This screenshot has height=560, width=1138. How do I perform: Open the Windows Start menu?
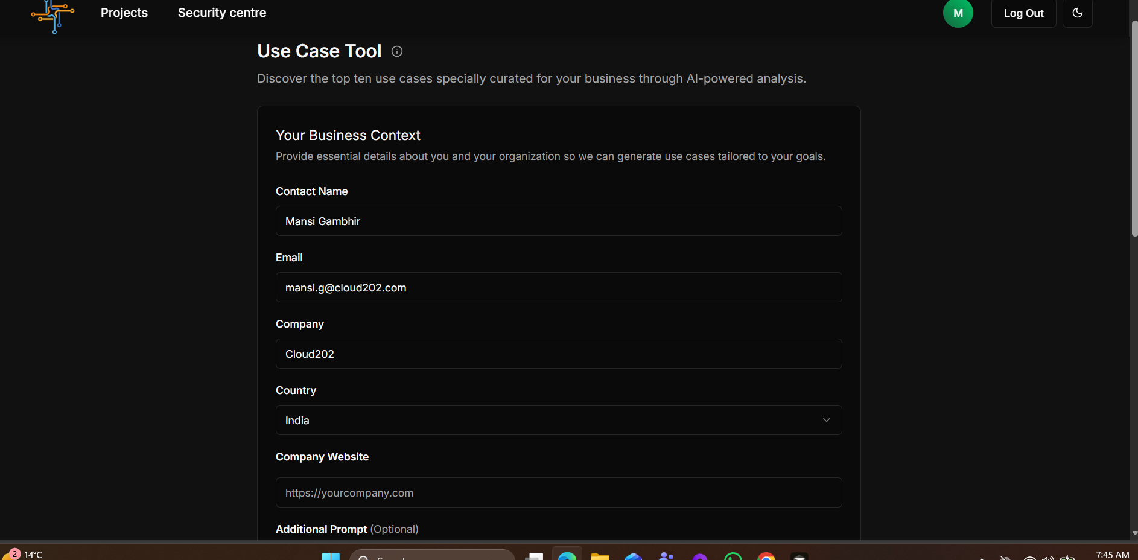pos(331,556)
